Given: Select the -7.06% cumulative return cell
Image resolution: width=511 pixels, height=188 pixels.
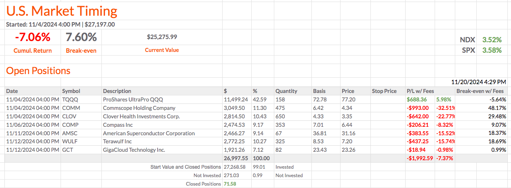Looking at the screenshot, I should pyautogui.click(x=33, y=37).
